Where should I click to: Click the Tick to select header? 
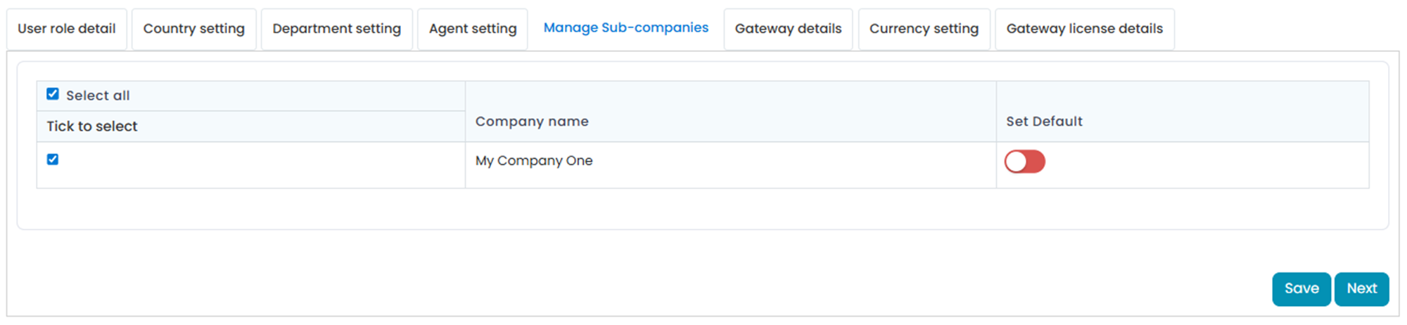click(92, 126)
